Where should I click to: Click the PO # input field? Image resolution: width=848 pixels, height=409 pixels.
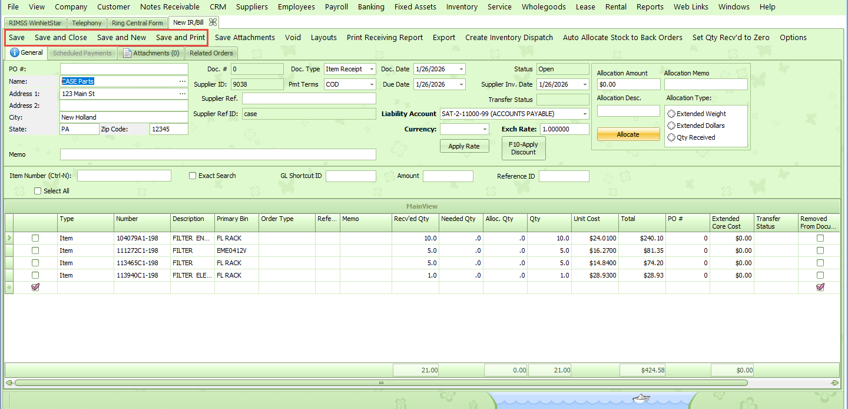[x=124, y=69]
